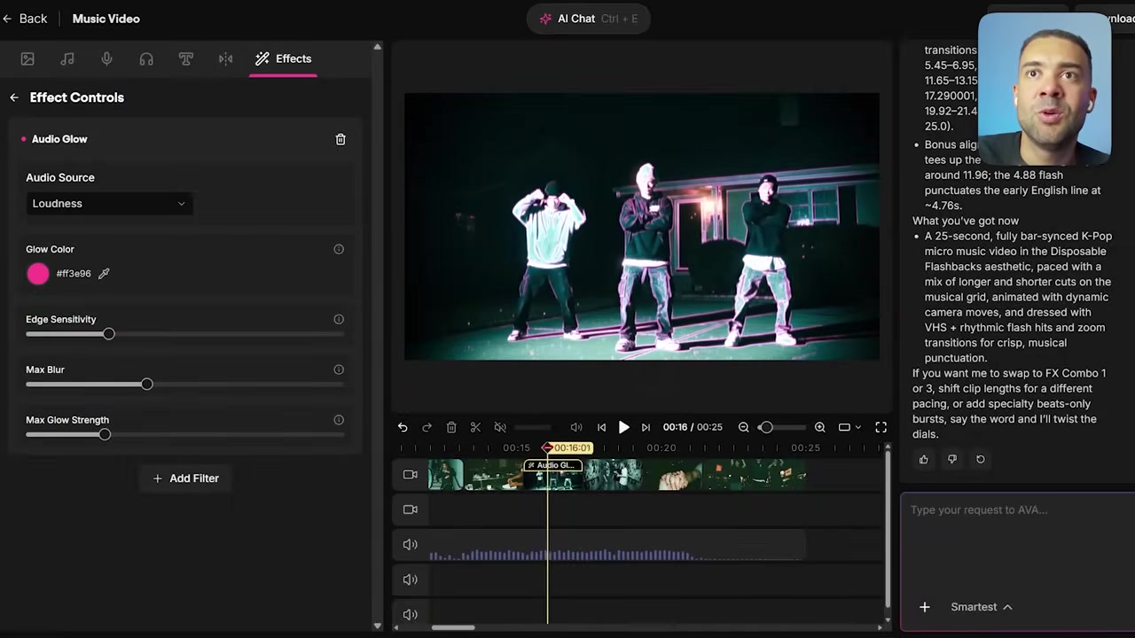The height and width of the screenshot is (638, 1135).
Task: Switch to the Effects tab
Action: [x=283, y=58]
